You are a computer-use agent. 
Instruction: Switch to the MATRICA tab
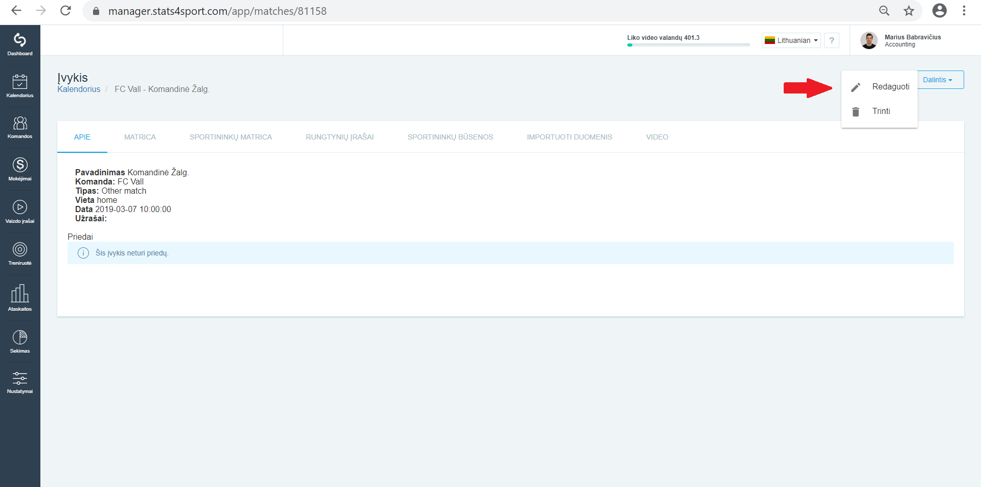(x=140, y=137)
